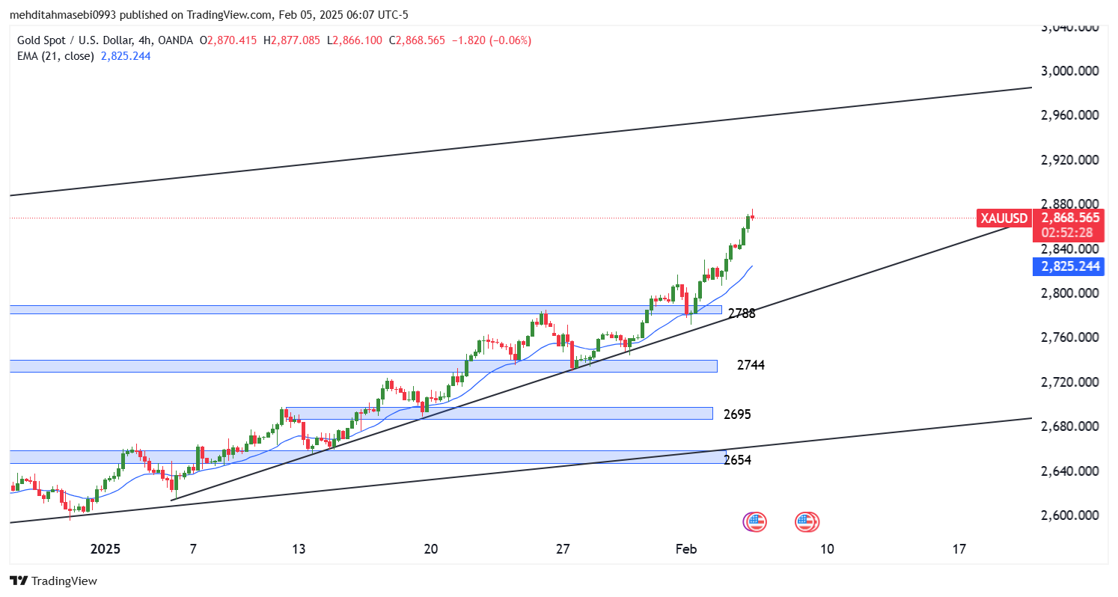Viewport: 1118px width, 597px height.
Task: Click the TradingView logo at the bottom
Action: click(53, 581)
